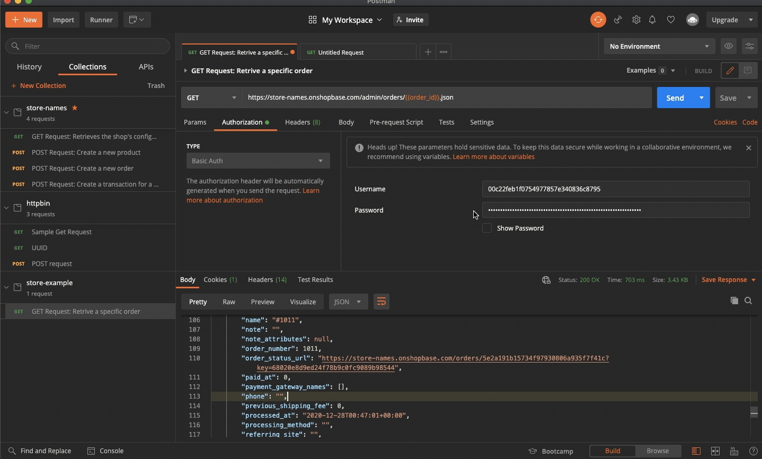Collapse the store-example collection
This screenshot has height=459, width=762.
tap(6, 287)
